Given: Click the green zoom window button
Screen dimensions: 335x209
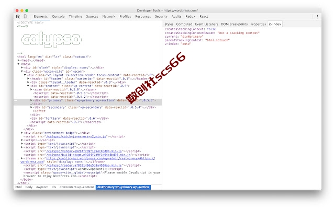Looking at the screenshot, I should click(27, 10).
